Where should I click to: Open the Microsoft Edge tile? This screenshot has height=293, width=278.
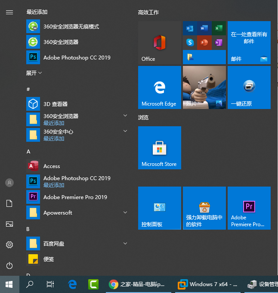point(160,87)
